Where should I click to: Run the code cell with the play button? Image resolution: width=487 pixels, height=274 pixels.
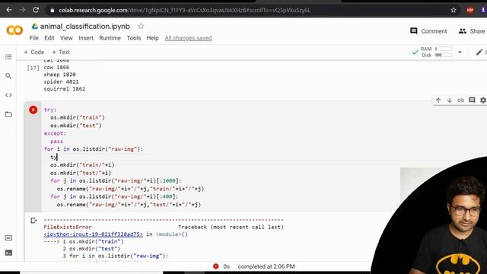33,110
